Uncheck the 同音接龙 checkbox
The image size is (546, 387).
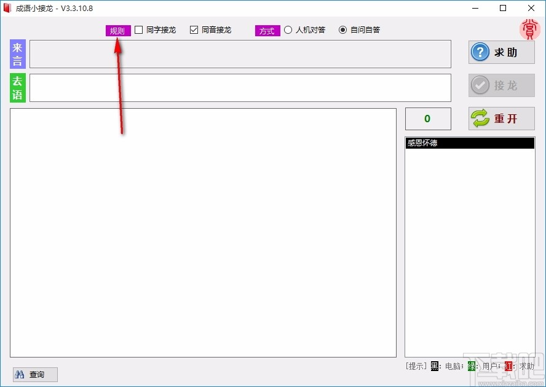click(x=194, y=29)
